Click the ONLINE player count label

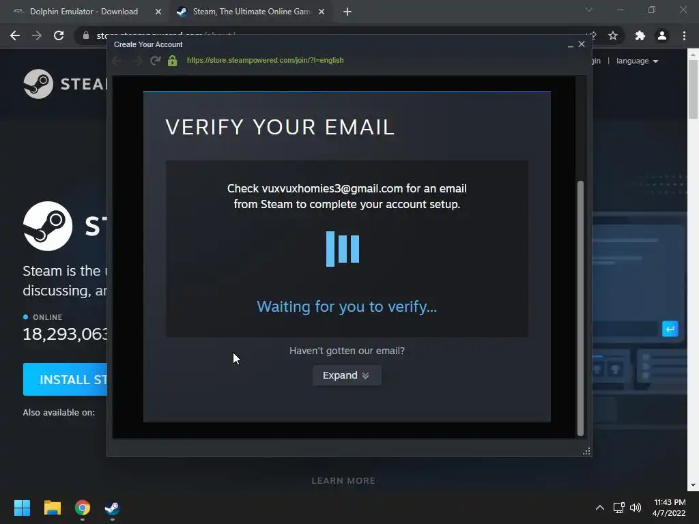47,317
